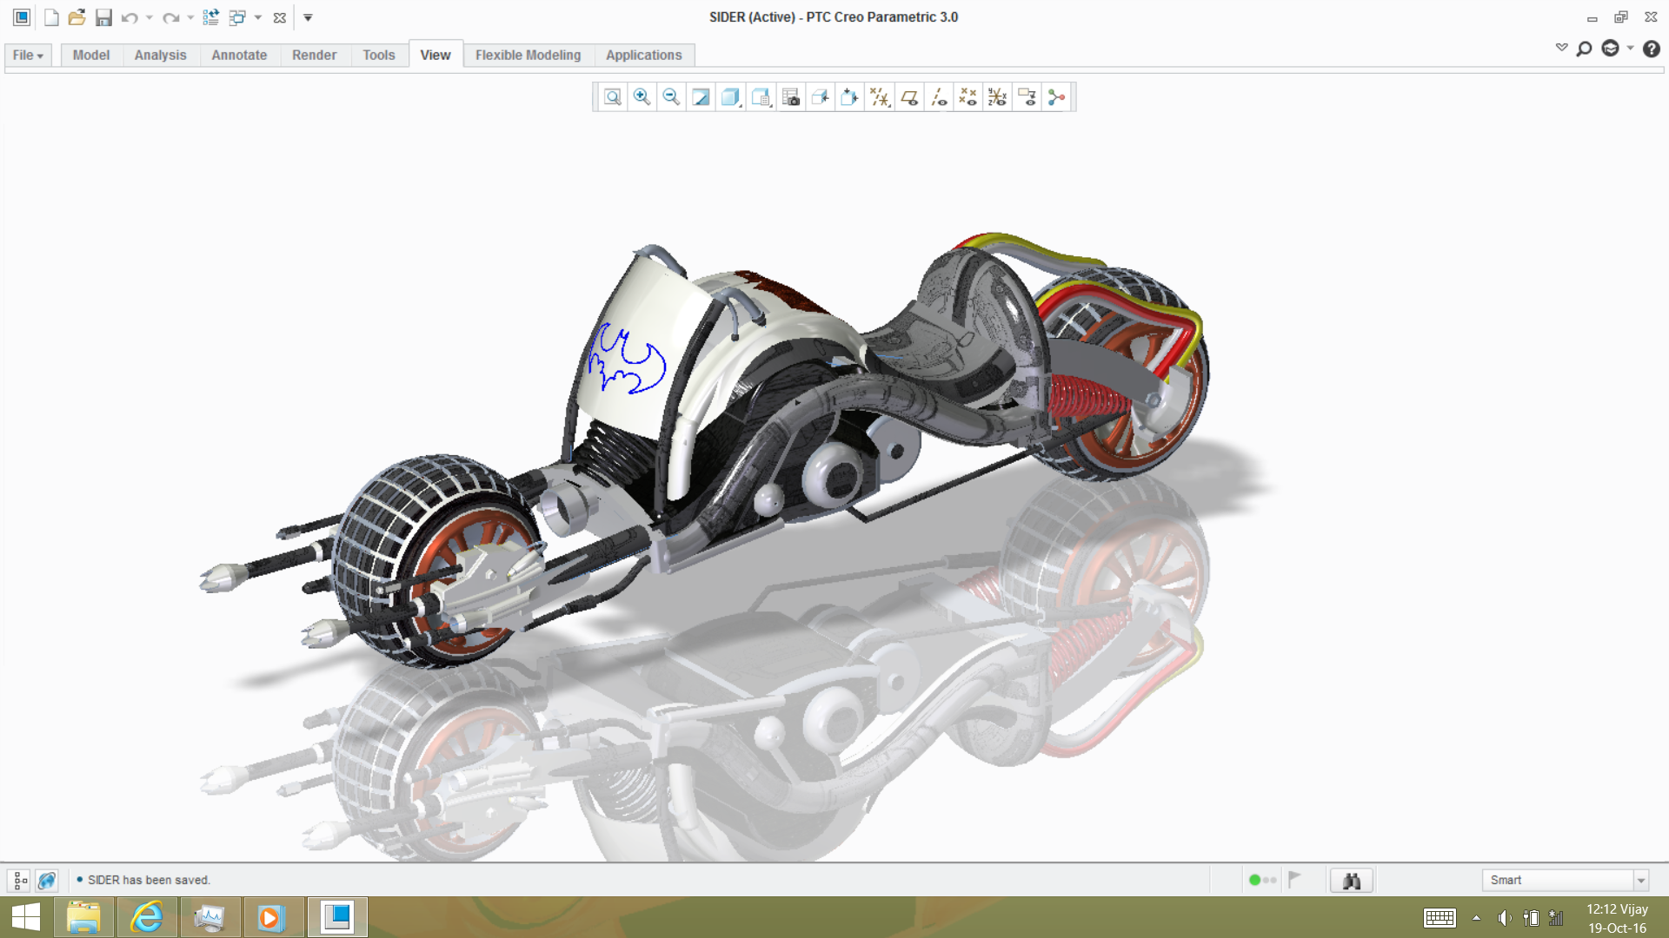The image size is (1669, 938).
Task: Switch to the Flexible Modeling tab
Action: (528, 55)
